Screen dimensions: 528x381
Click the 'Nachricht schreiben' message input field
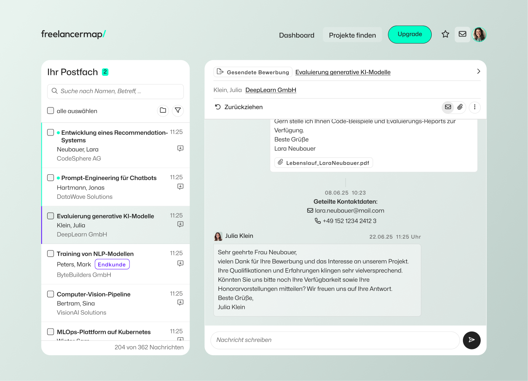pyautogui.click(x=335, y=340)
